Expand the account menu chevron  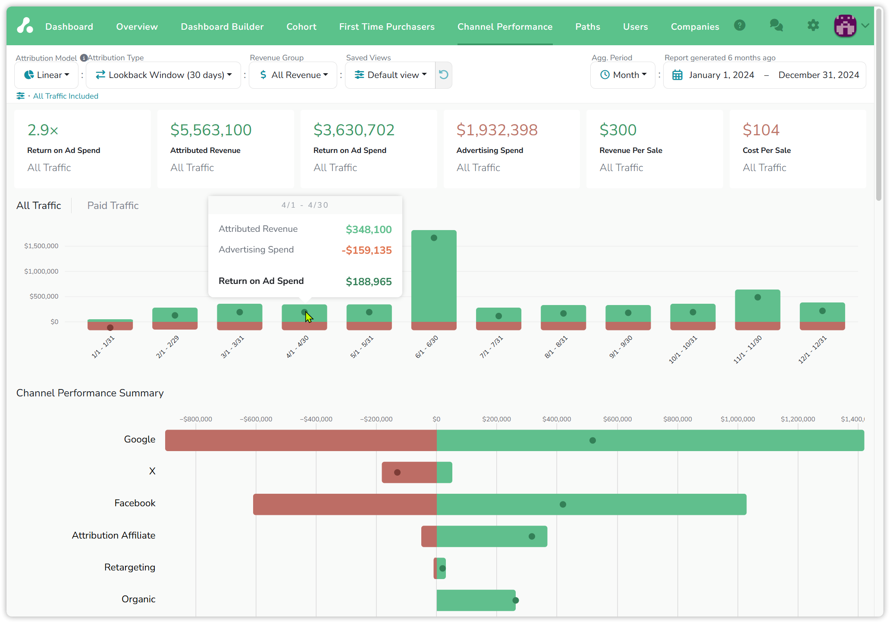(x=865, y=26)
